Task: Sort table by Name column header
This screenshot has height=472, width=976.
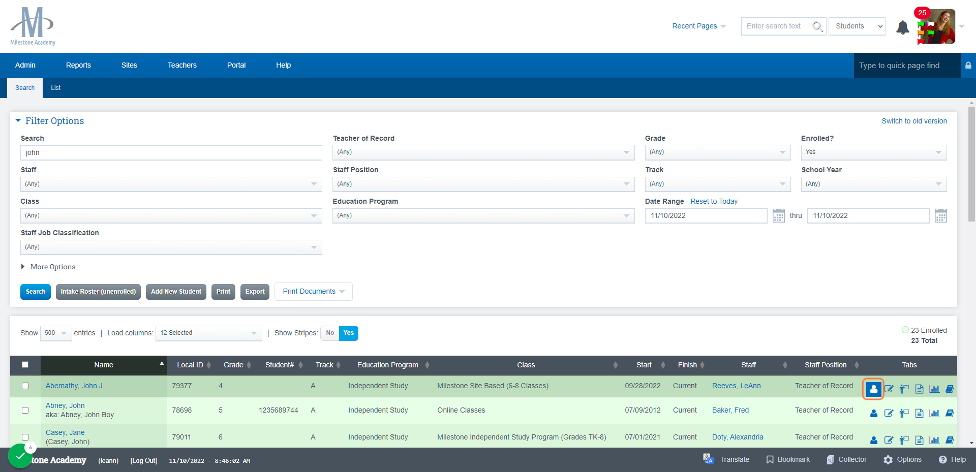Action: click(x=104, y=365)
